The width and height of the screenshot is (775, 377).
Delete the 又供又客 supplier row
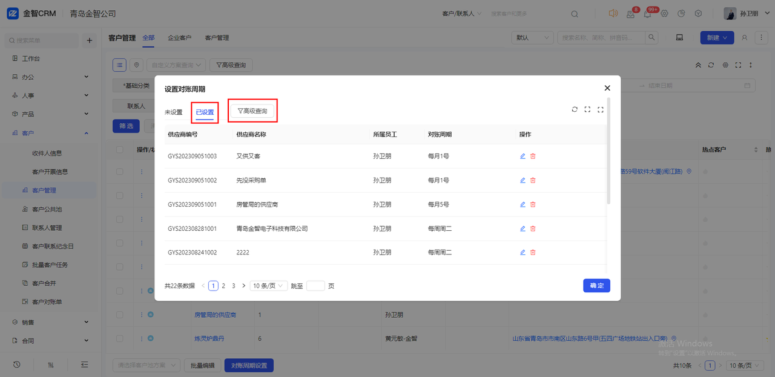pos(533,156)
